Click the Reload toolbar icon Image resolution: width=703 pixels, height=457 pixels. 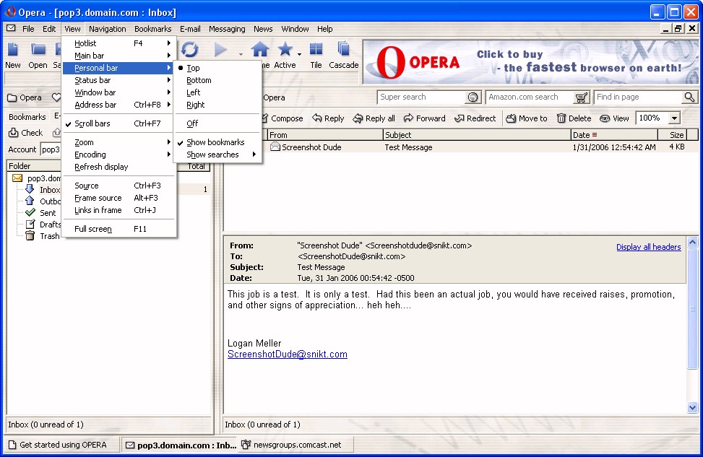[x=189, y=49]
